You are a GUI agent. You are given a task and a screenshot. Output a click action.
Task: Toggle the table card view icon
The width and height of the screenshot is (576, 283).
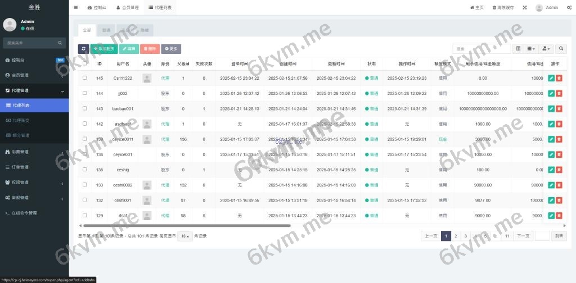coord(518,48)
